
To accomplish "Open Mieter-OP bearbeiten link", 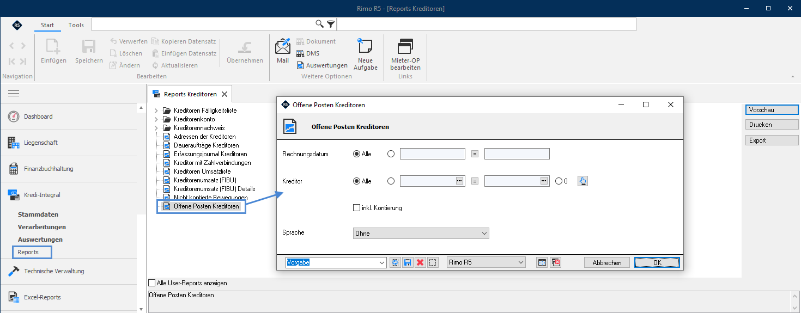I will (405, 53).
